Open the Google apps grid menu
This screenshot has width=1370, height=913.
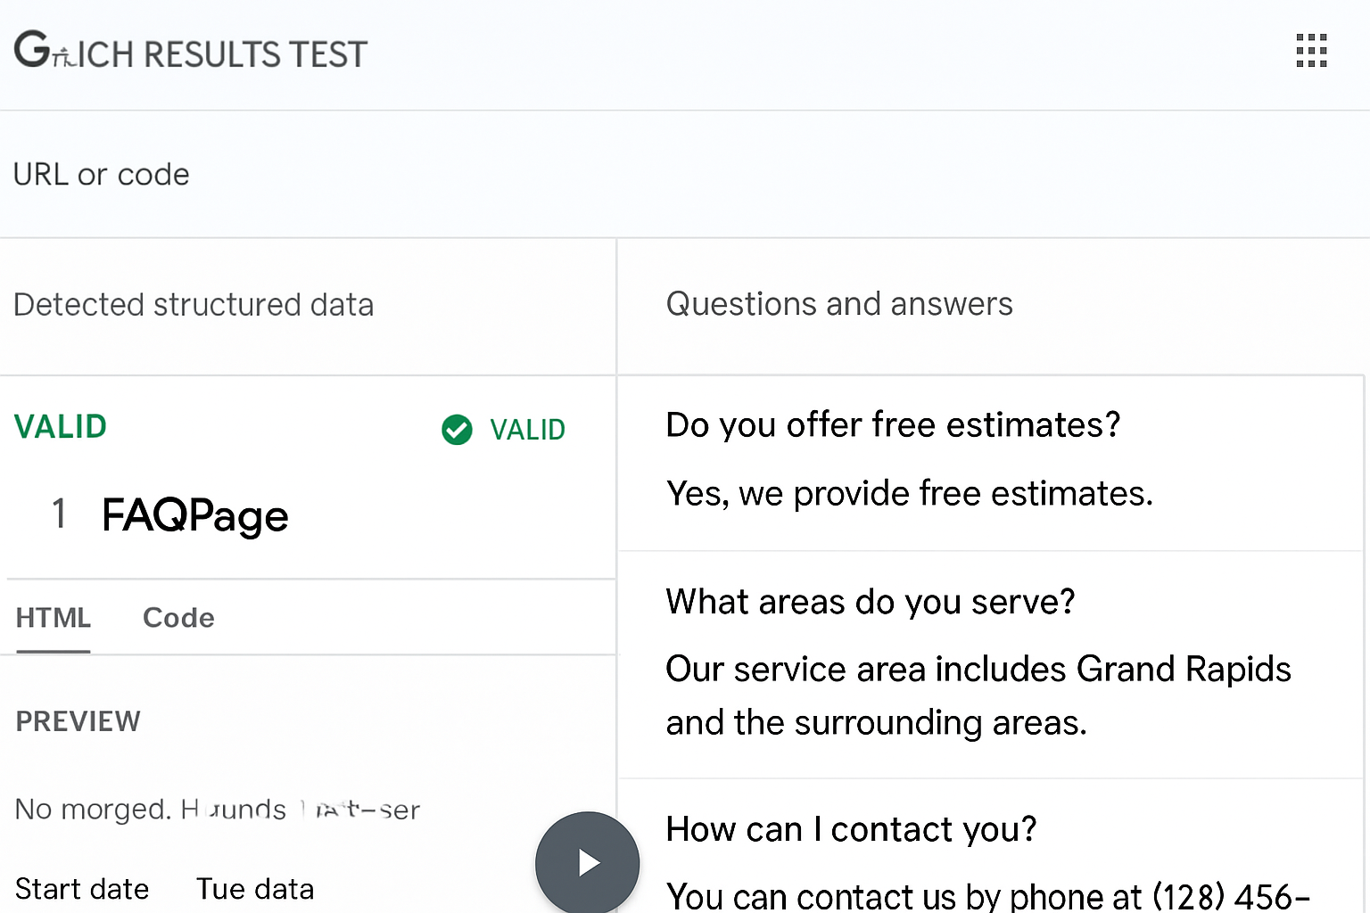pyautogui.click(x=1311, y=51)
